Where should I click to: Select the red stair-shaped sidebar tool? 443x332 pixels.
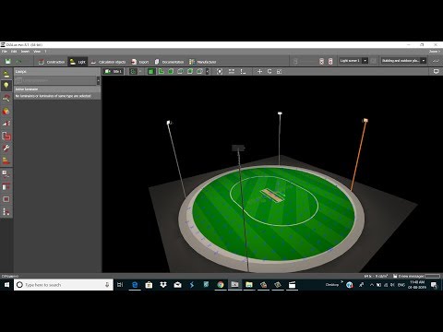[x=6, y=124]
